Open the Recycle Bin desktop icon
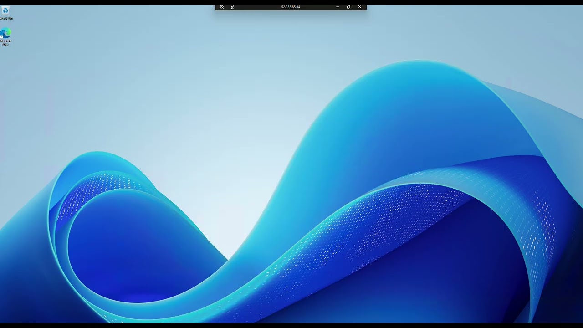Screen dimensions: 583x328 tap(5, 13)
